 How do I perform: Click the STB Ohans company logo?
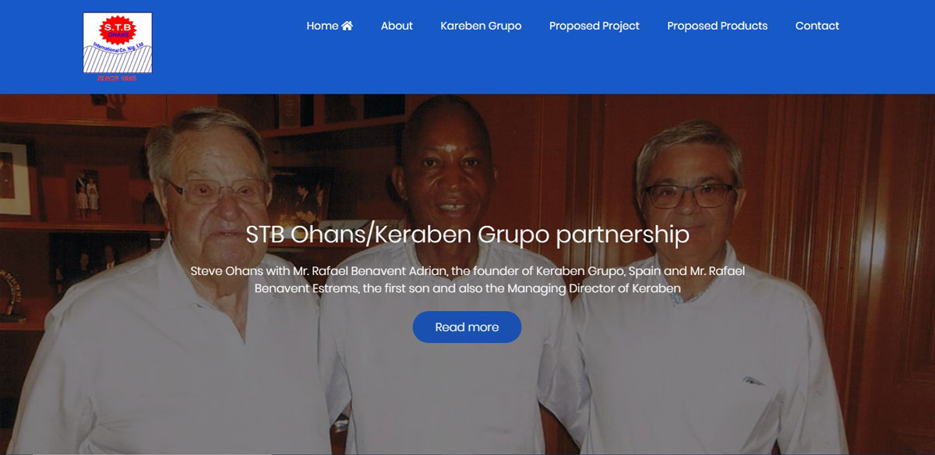coord(118,47)
